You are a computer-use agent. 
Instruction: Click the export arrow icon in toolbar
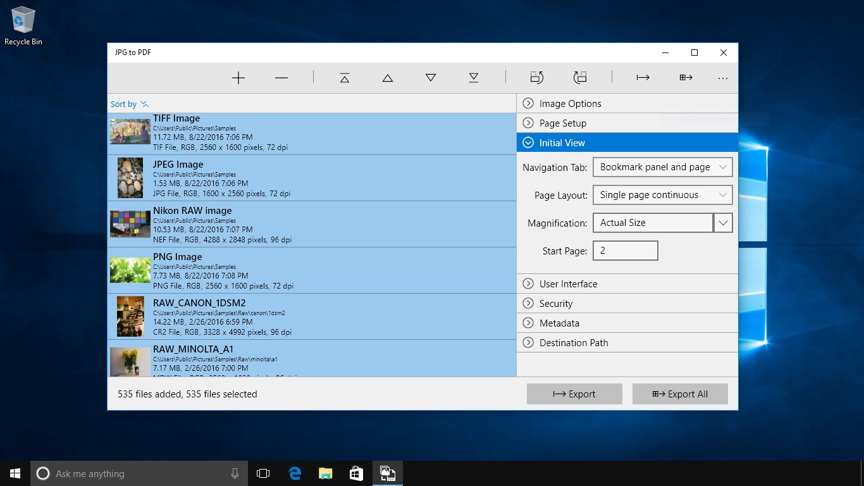(643, 78)
